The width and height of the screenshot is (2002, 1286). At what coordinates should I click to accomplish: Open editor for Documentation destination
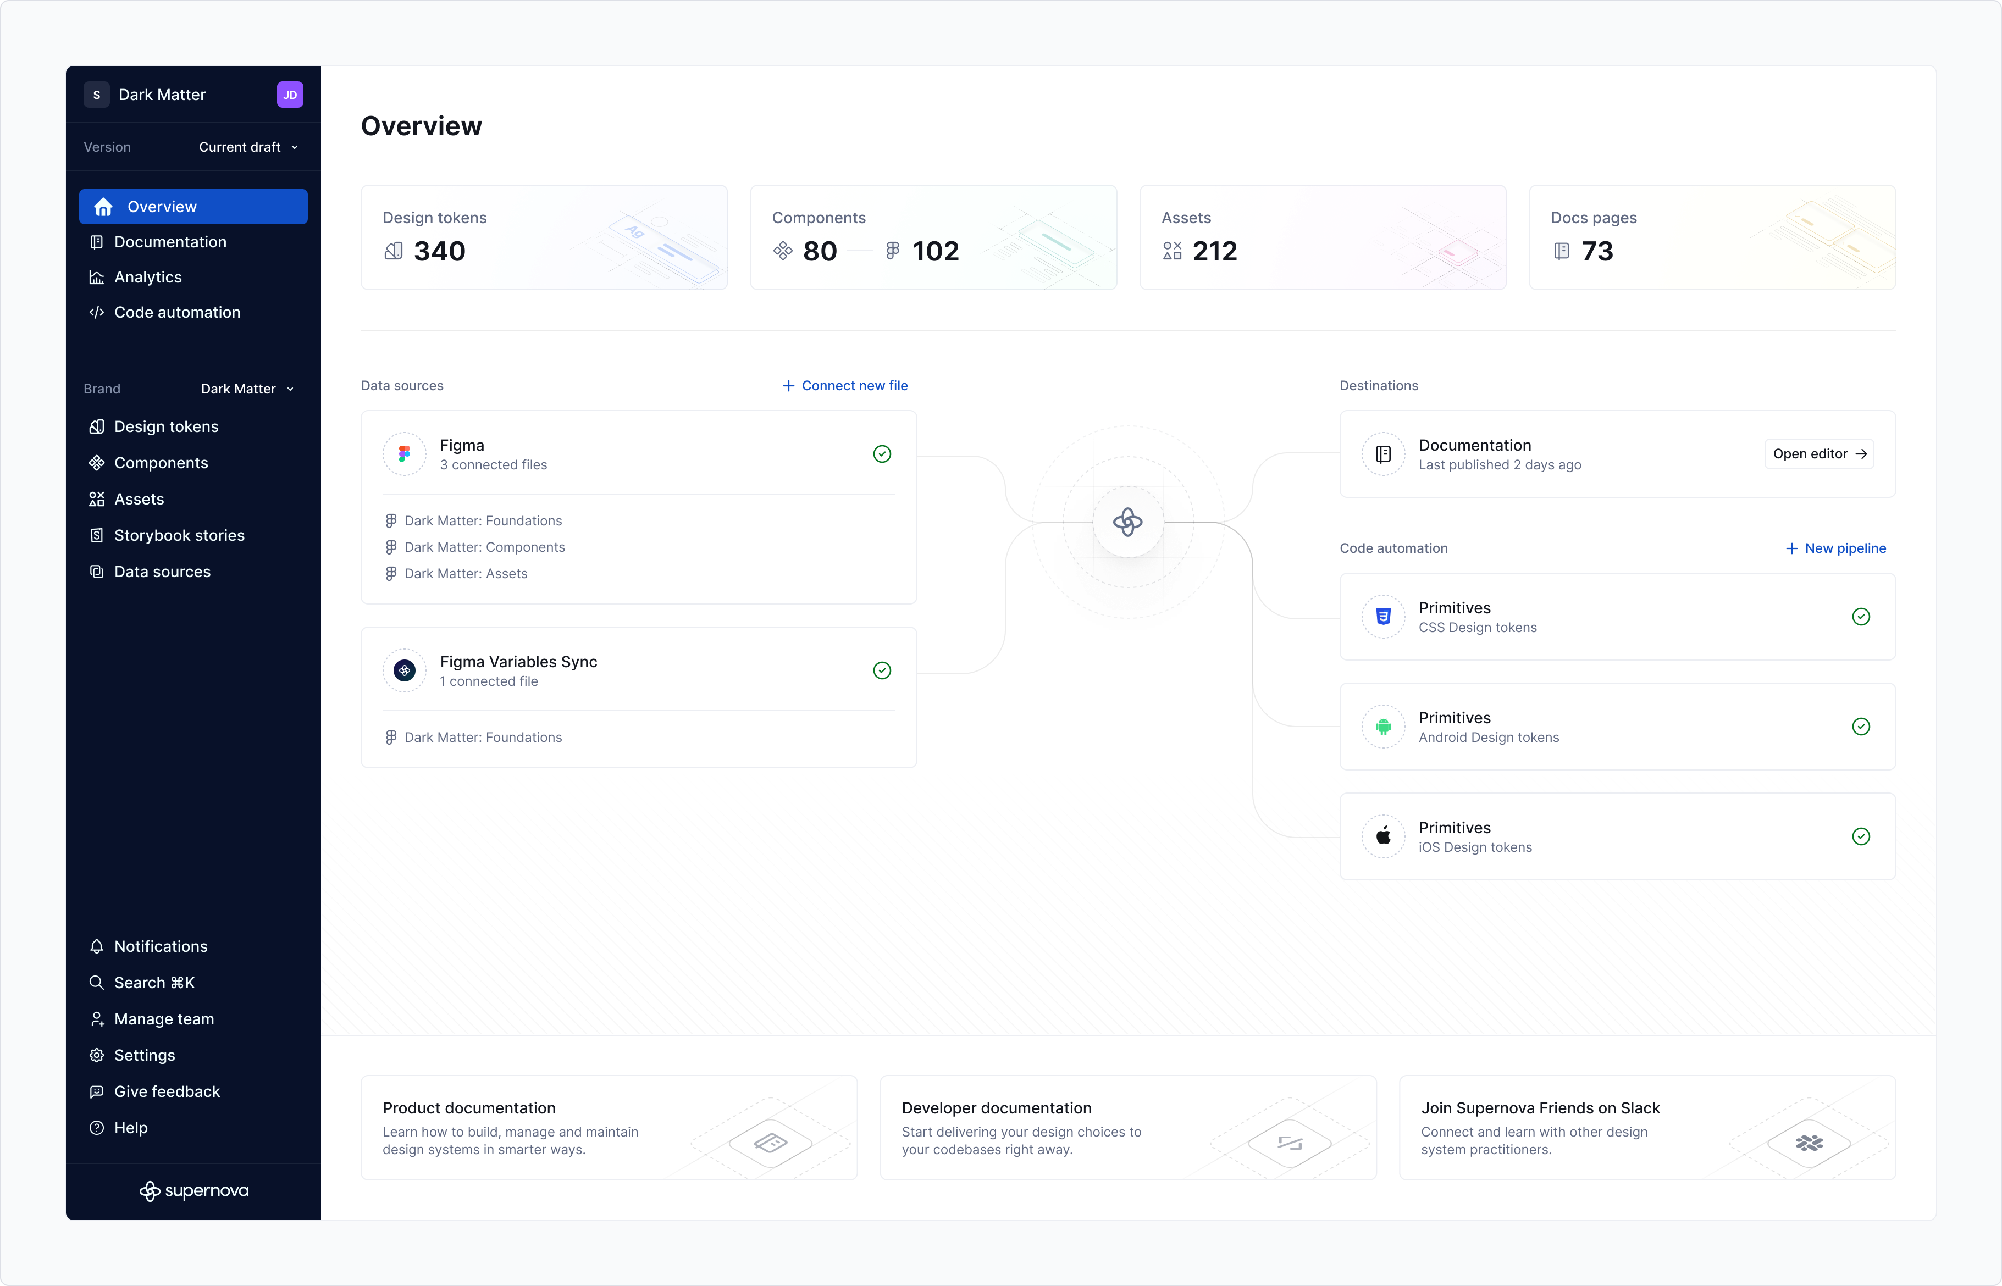click(x=1818, y=453)
